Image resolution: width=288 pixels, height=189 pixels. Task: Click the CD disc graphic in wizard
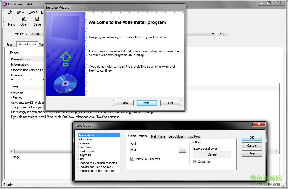65,83
